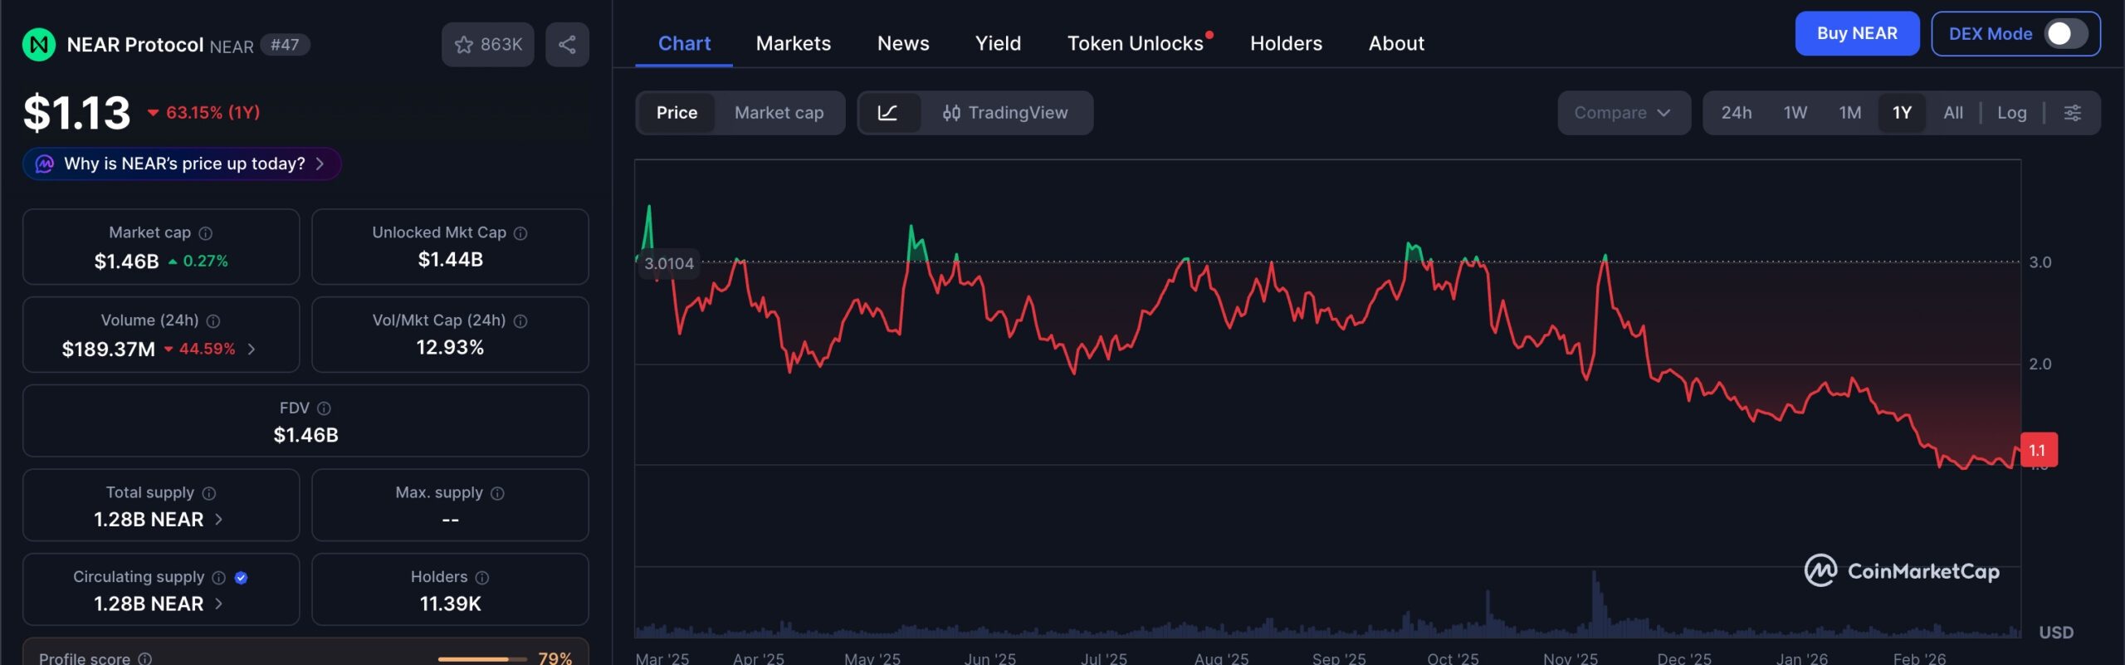Viewport: 2125px width, 665px height.
Task: Set chart range to 24h
Action: (x=1737, y=113)
